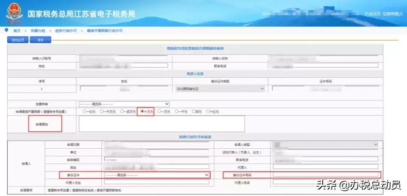Select the 百元 radio option
Image resolution: width=407 pixels, height=196 pixels.
(x=194, y=112)
